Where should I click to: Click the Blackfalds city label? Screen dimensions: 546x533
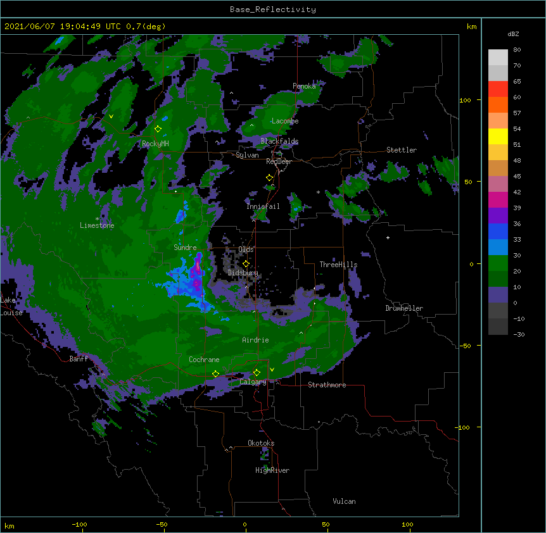pyautogui.click(x=279, y=141)
